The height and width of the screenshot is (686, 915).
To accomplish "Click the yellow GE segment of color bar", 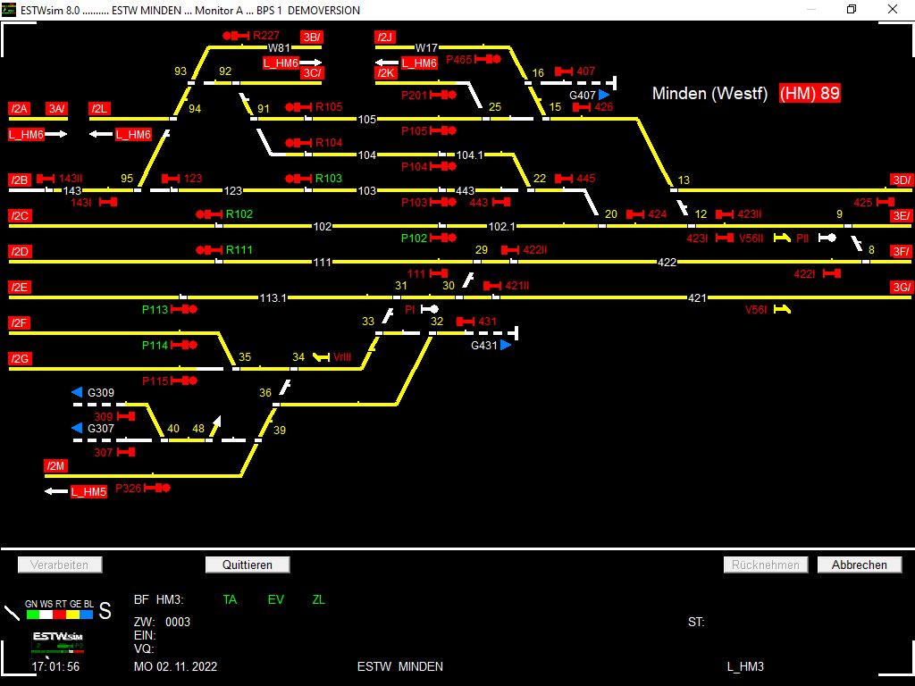I will click(x=73, y=615).
